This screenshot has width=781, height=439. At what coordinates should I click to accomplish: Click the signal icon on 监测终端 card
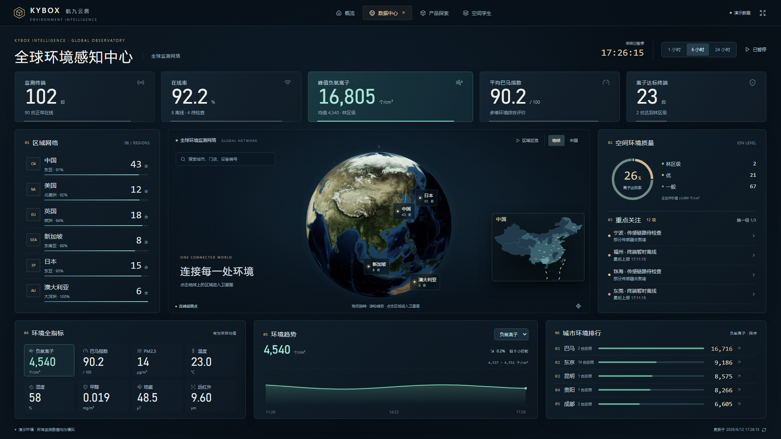tap(141, 83)
